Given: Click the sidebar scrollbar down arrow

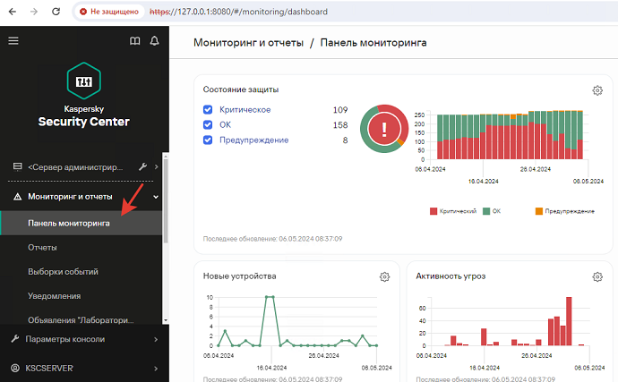Looking at the screenshot, I should [166, 320].
